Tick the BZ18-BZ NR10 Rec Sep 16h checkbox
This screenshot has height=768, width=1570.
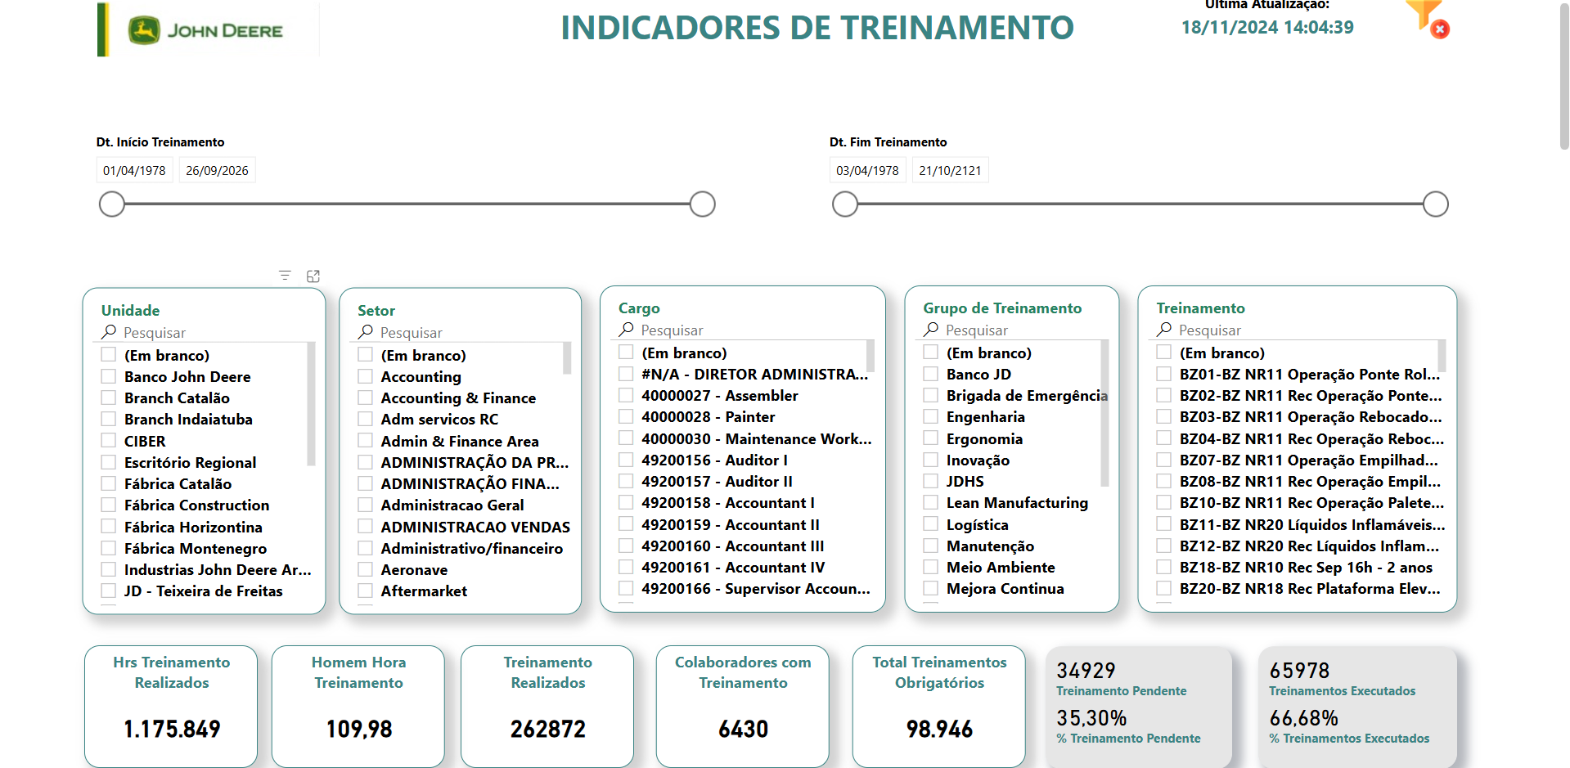[1164, 567]
